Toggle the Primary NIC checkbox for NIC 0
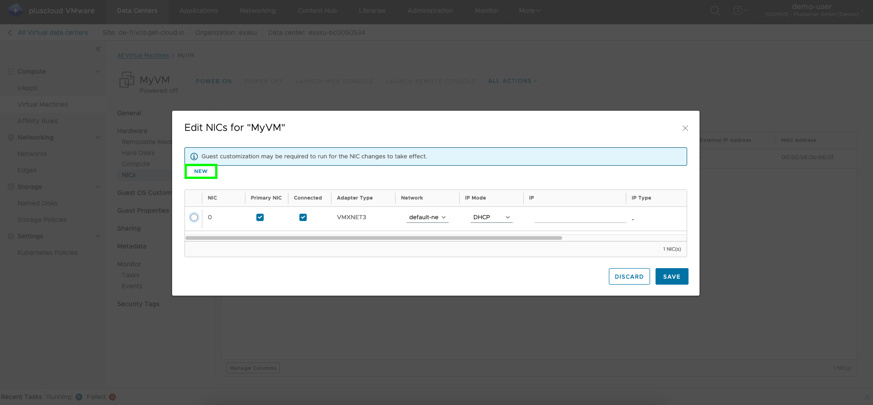 (x=260, y=217)
